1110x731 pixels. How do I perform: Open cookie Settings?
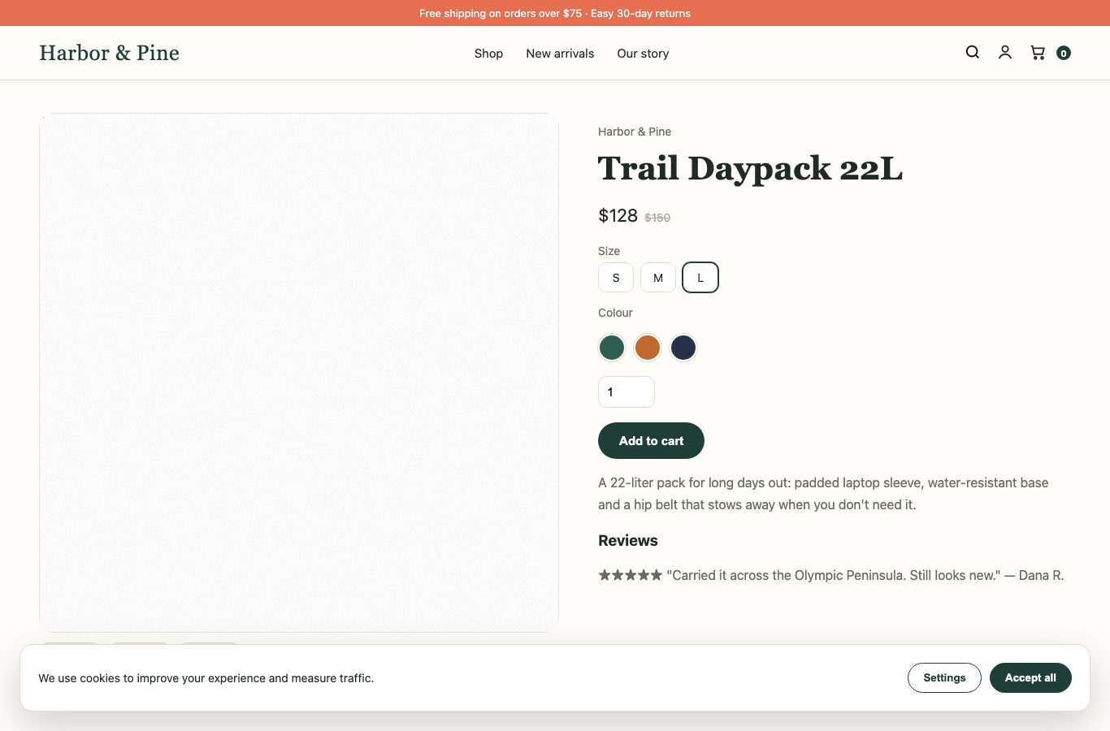pos(944,678)
